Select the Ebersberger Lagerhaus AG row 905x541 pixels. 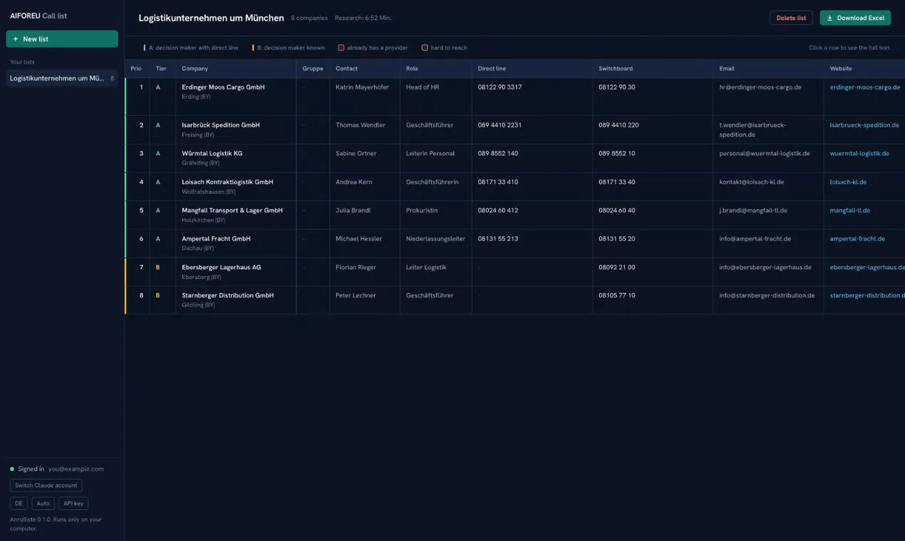[514, 272]
